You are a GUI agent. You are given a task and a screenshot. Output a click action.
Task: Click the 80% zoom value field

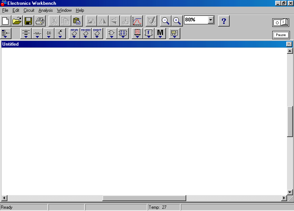pyautogui.click(x=196, y=20)
